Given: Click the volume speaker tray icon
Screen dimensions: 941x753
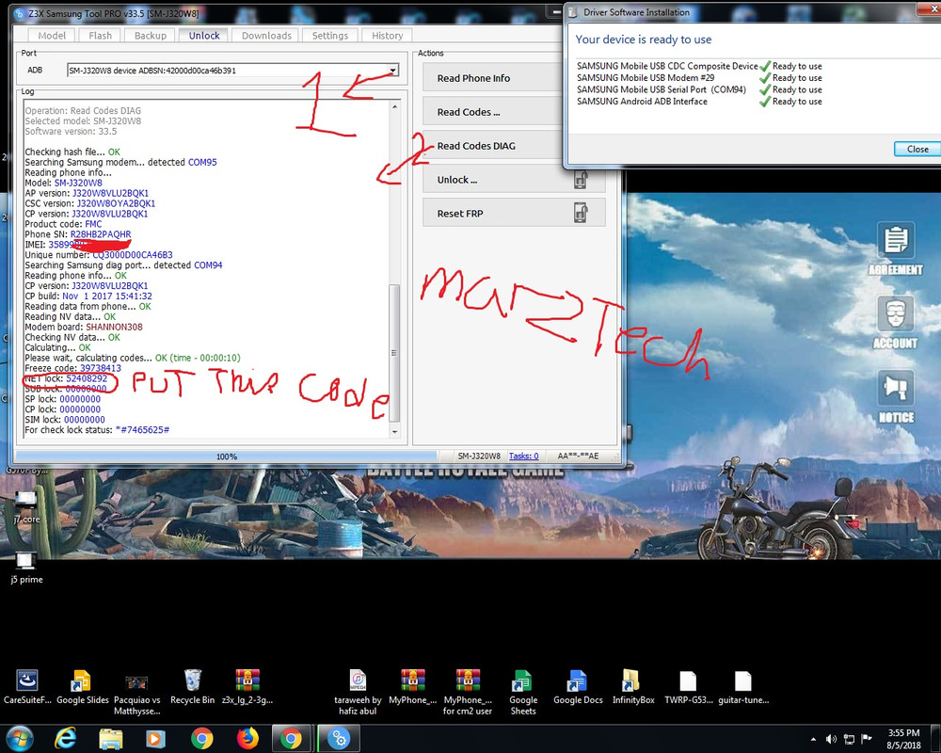Looking at the screenshot, I should (x=831, y=739).
